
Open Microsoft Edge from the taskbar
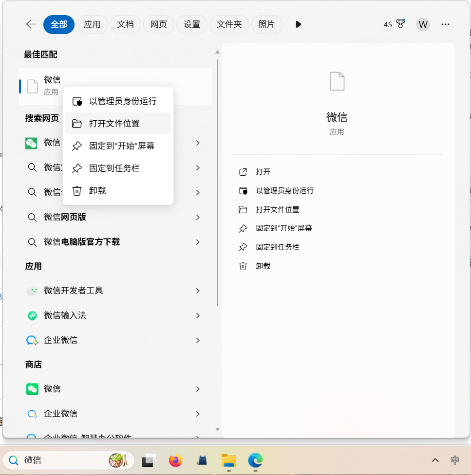[x=256, y=461]
